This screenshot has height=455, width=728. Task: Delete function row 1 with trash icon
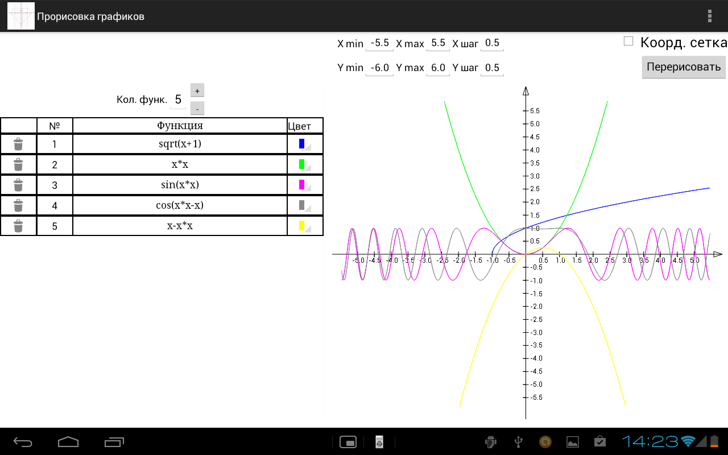tap(18, 144)
